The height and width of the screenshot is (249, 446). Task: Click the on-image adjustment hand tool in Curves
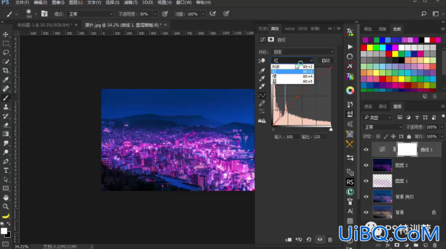click(262, 61)
